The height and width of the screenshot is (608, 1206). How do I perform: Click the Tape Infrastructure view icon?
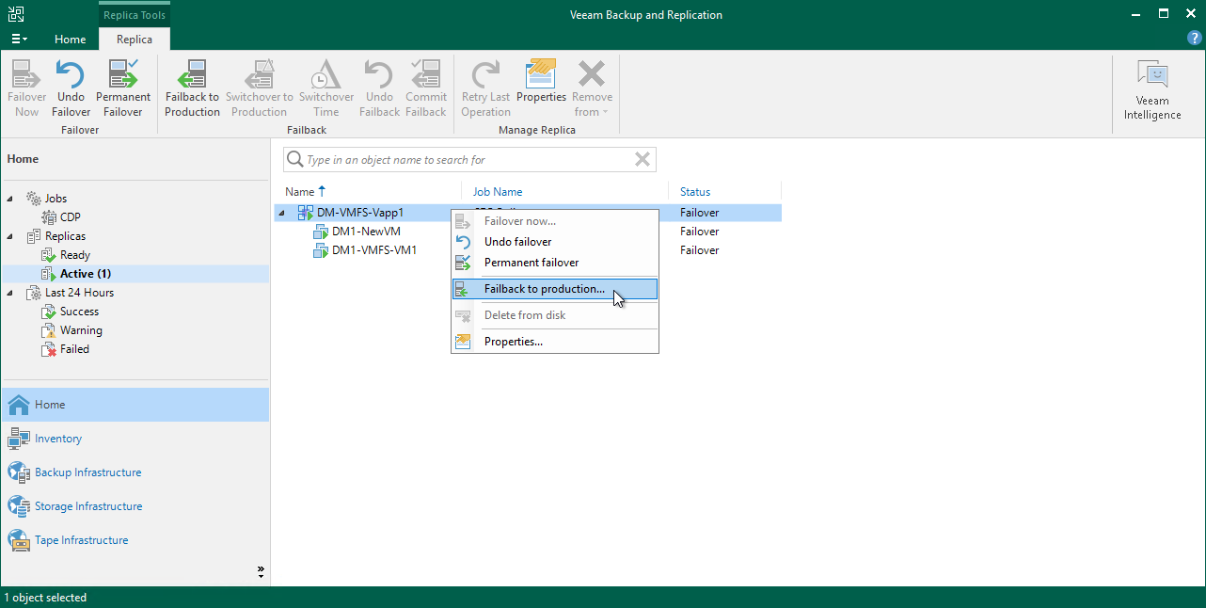pyautogui.click(x=19, y=540)
